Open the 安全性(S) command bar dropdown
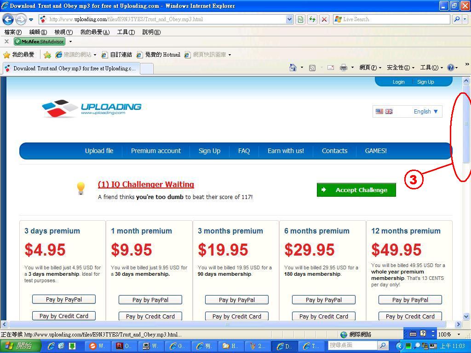This screenshot has height=353, width=471. tap(401, 68)
